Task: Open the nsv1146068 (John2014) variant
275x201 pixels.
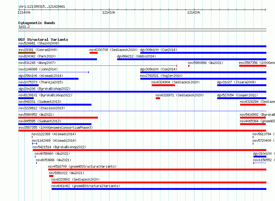Action: pyautogui.click(x=38, y=69)
